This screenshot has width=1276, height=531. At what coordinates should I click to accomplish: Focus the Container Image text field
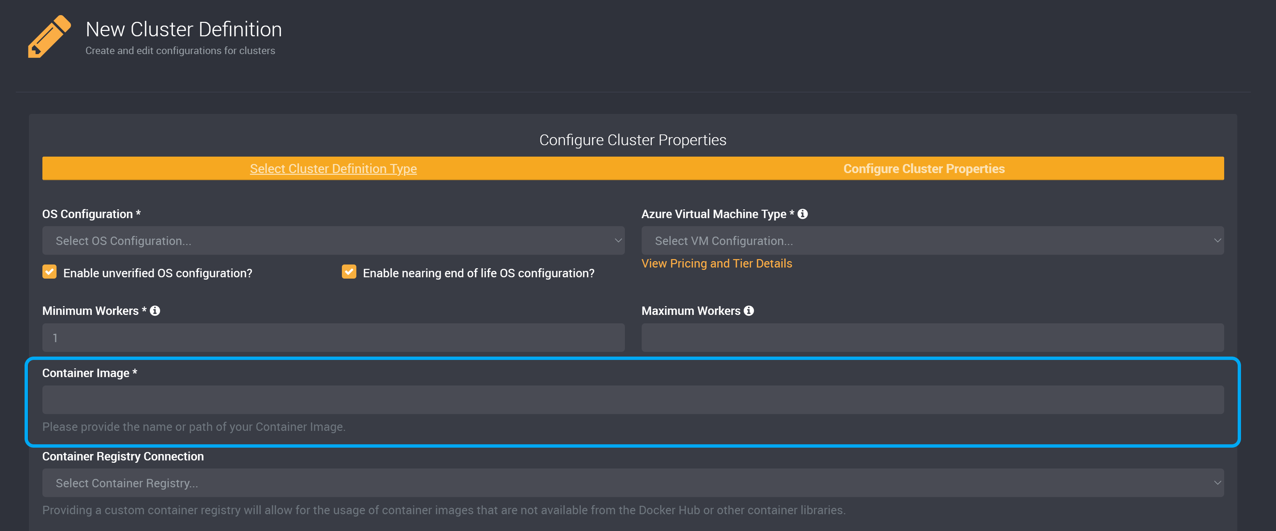point(633,400)
